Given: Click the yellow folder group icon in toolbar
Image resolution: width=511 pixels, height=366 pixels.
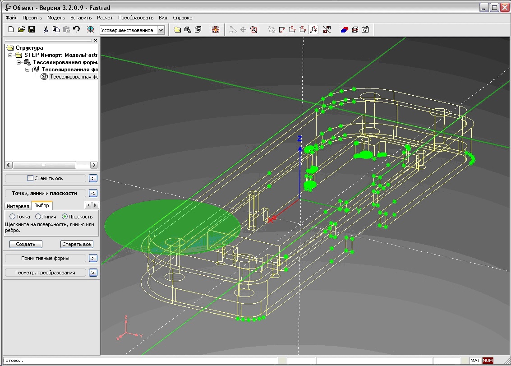Looking at the screenshot, I should (x=177, y=30).
